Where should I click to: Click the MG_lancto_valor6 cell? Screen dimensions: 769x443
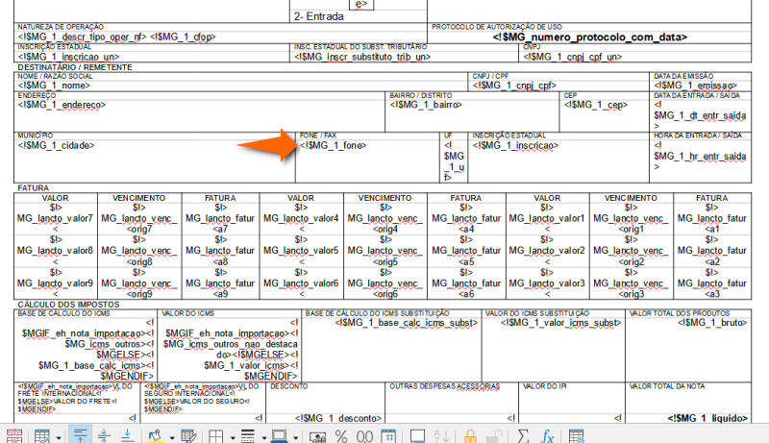301,283
